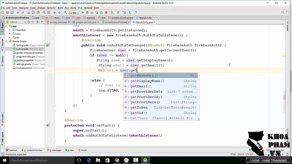Choose getPhotoUrl() from the completion list
The image size is (292, 164).
click(x=161, y=76)
